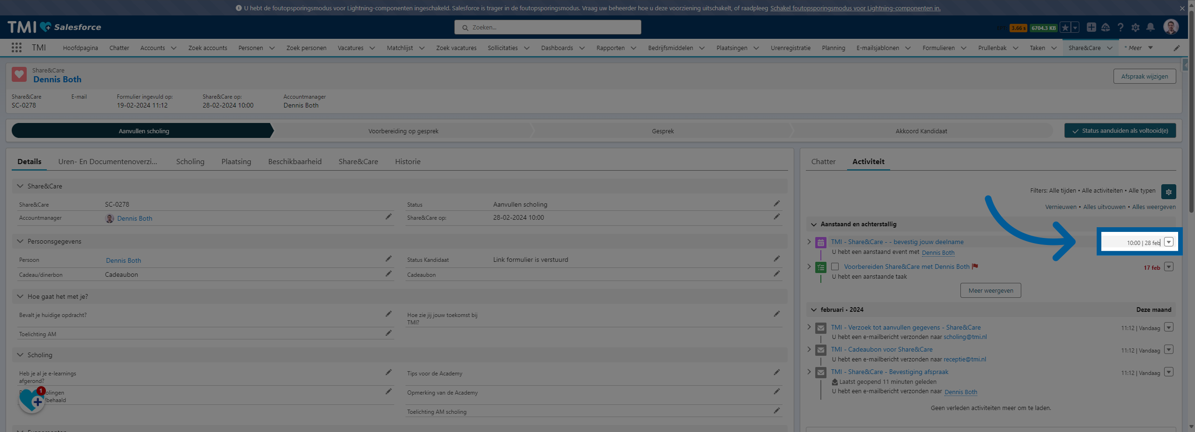Open action menu for 17 feb task
The width and height of the screenshot is (1195, 432).
click(1169, 267)
